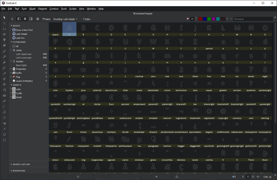Collapse the Number category
Screen dimensions: 277x180
click(11, 61)
